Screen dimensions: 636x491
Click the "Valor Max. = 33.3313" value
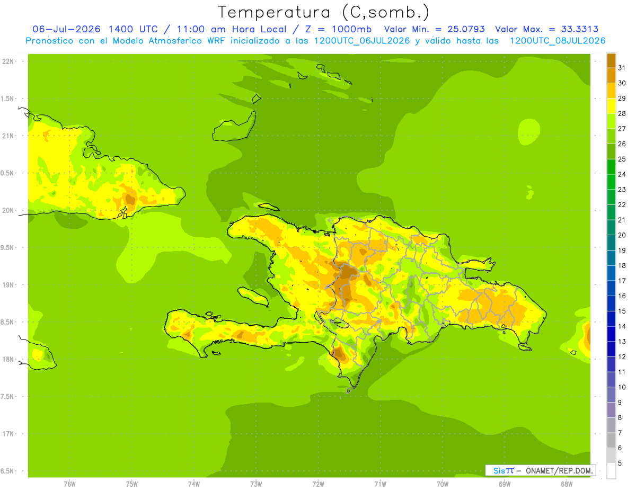[x=546, y=29]
